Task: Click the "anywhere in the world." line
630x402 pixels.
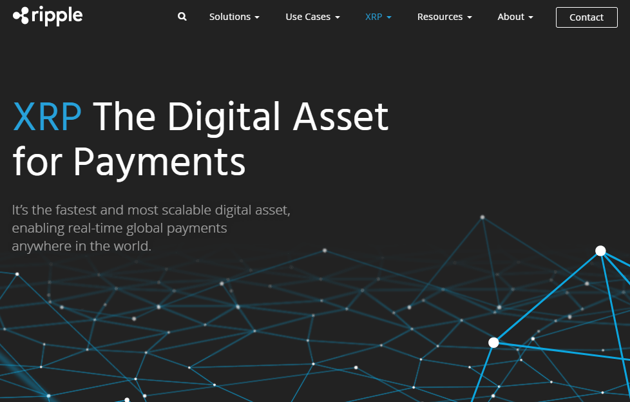Action: tap(82, 246)
